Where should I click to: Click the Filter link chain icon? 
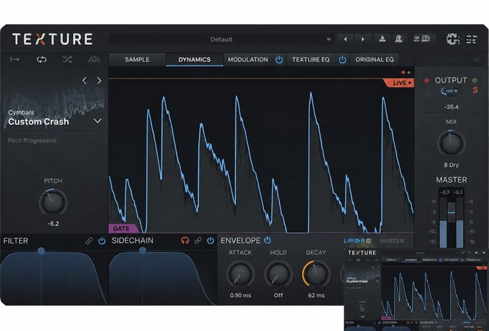pyautogui.click(x=89, y=241)
